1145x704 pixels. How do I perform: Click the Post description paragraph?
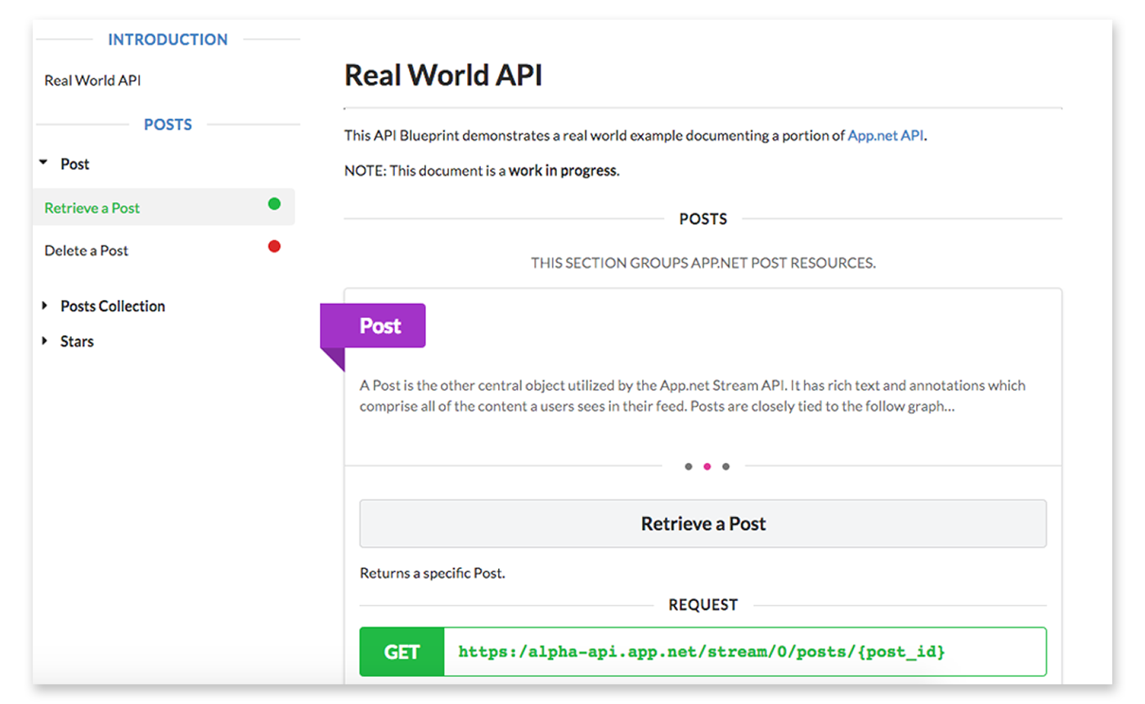(692, 396)
